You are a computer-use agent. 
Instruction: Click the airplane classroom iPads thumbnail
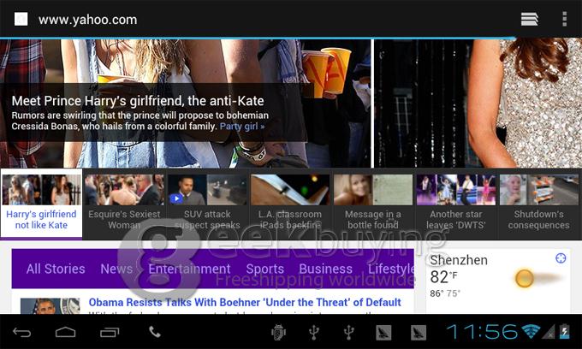pyautogui.click(x=290, y=190)
